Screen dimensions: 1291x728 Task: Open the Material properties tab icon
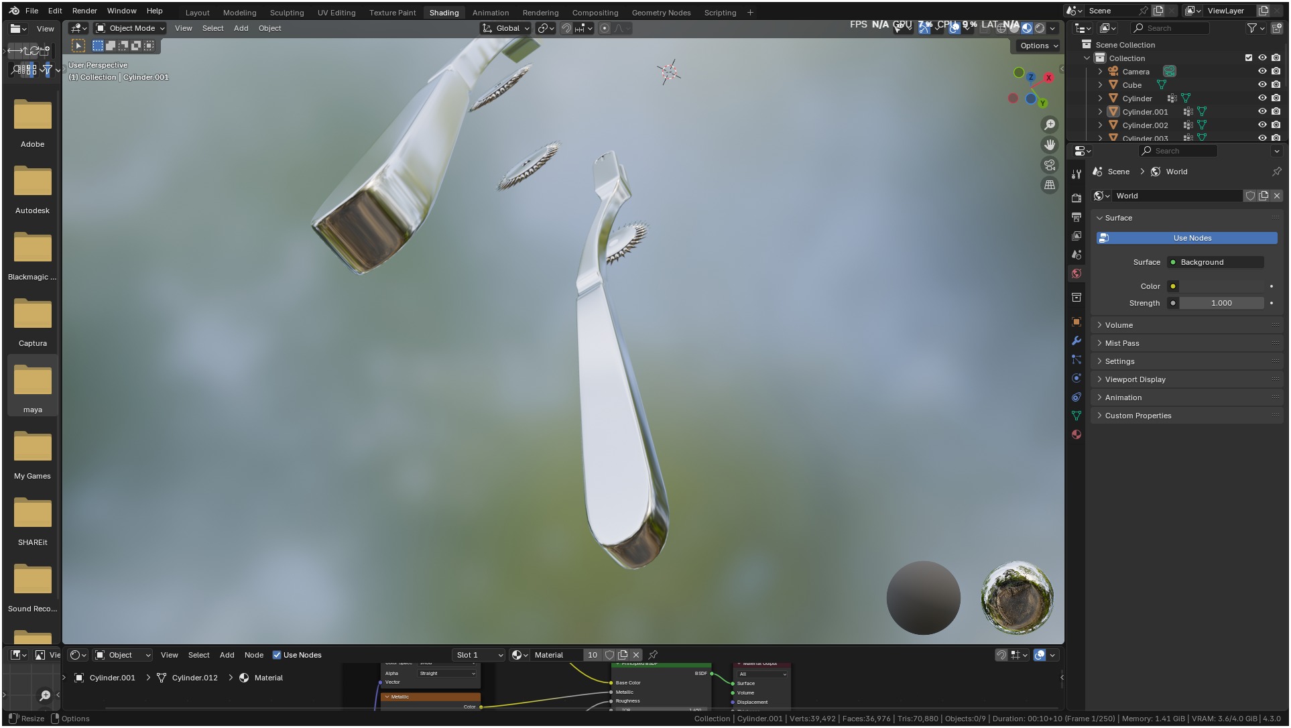coord(1077,434)
